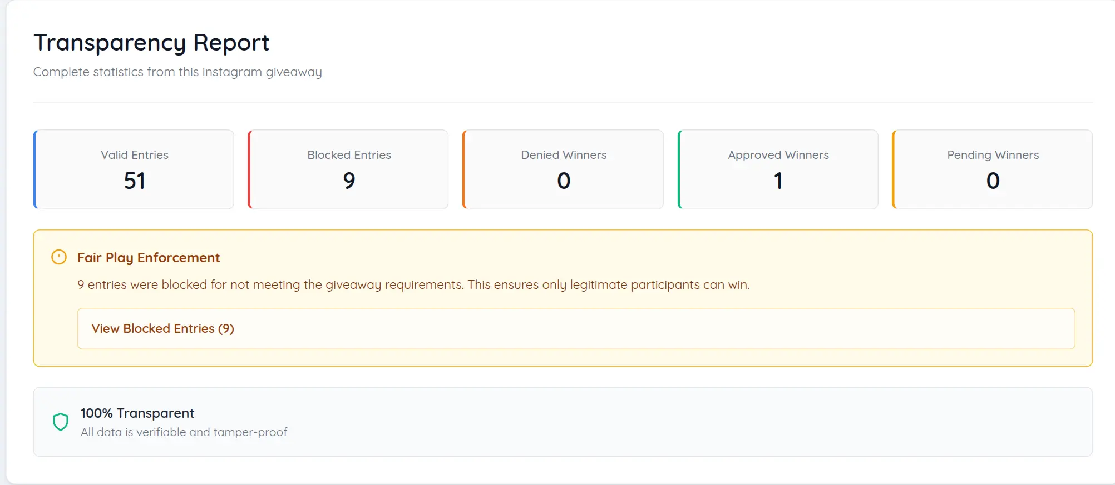Viewport: 1115px width, 485px height.
Task: Click the valid entries value 51
Action: 135,181
